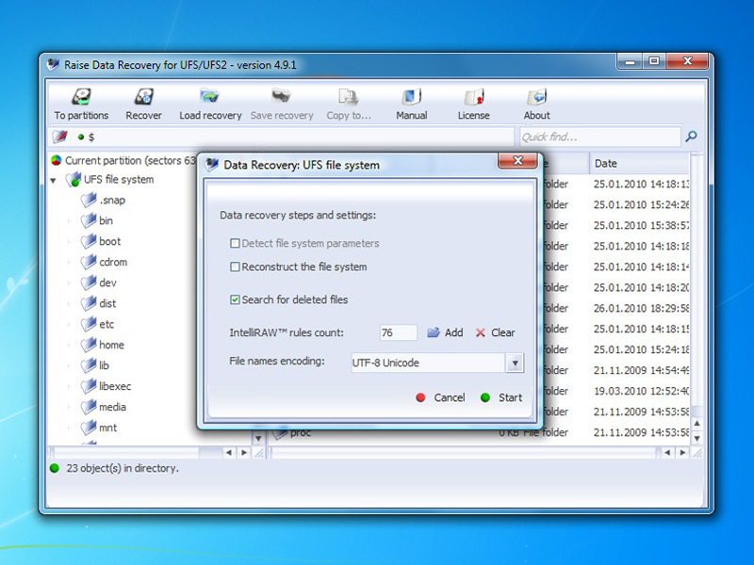754x565 pixels.
Task: Click tree panel horizontal scroll right arrow
Action: pyautogui.click(x=244, y=452)
